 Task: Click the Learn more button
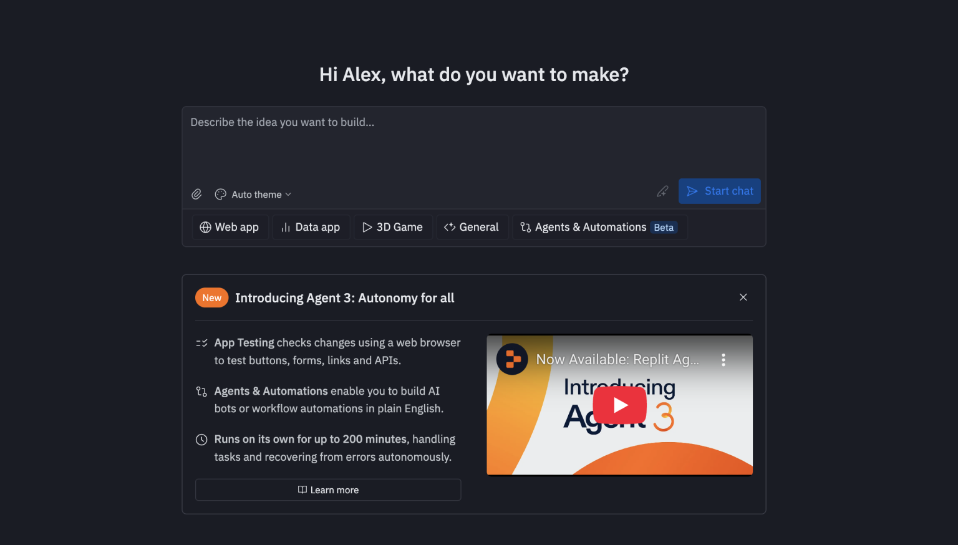328,490
